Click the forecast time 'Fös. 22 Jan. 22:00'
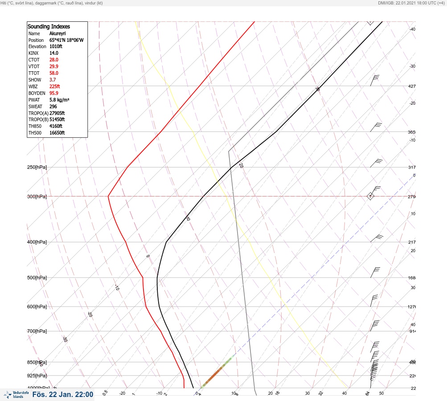447x401 pixels. point(63,394)
